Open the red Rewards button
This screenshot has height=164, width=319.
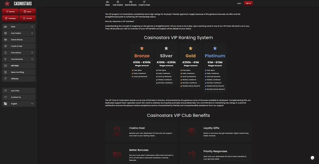pos(10,12)
